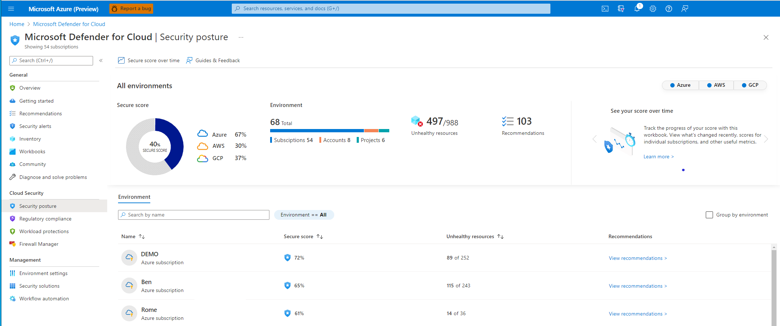
Task: Click the Regulatory compliance icon
Action: tap(13, 219)
